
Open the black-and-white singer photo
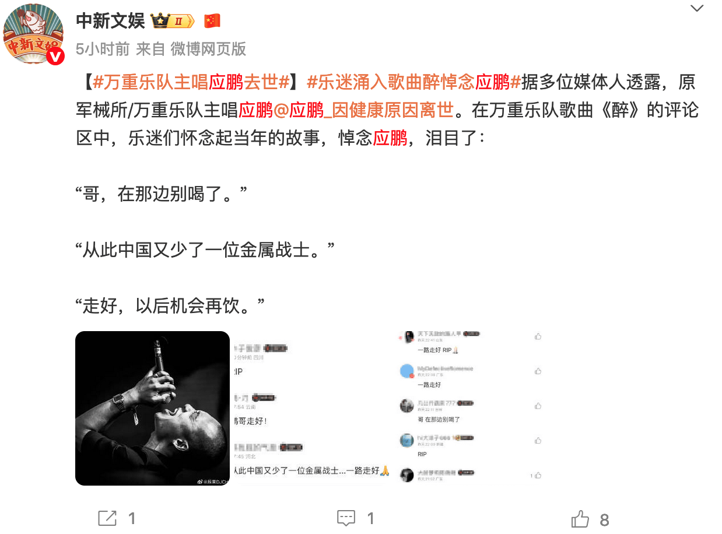pyautogui.click(x=153, y=408)
